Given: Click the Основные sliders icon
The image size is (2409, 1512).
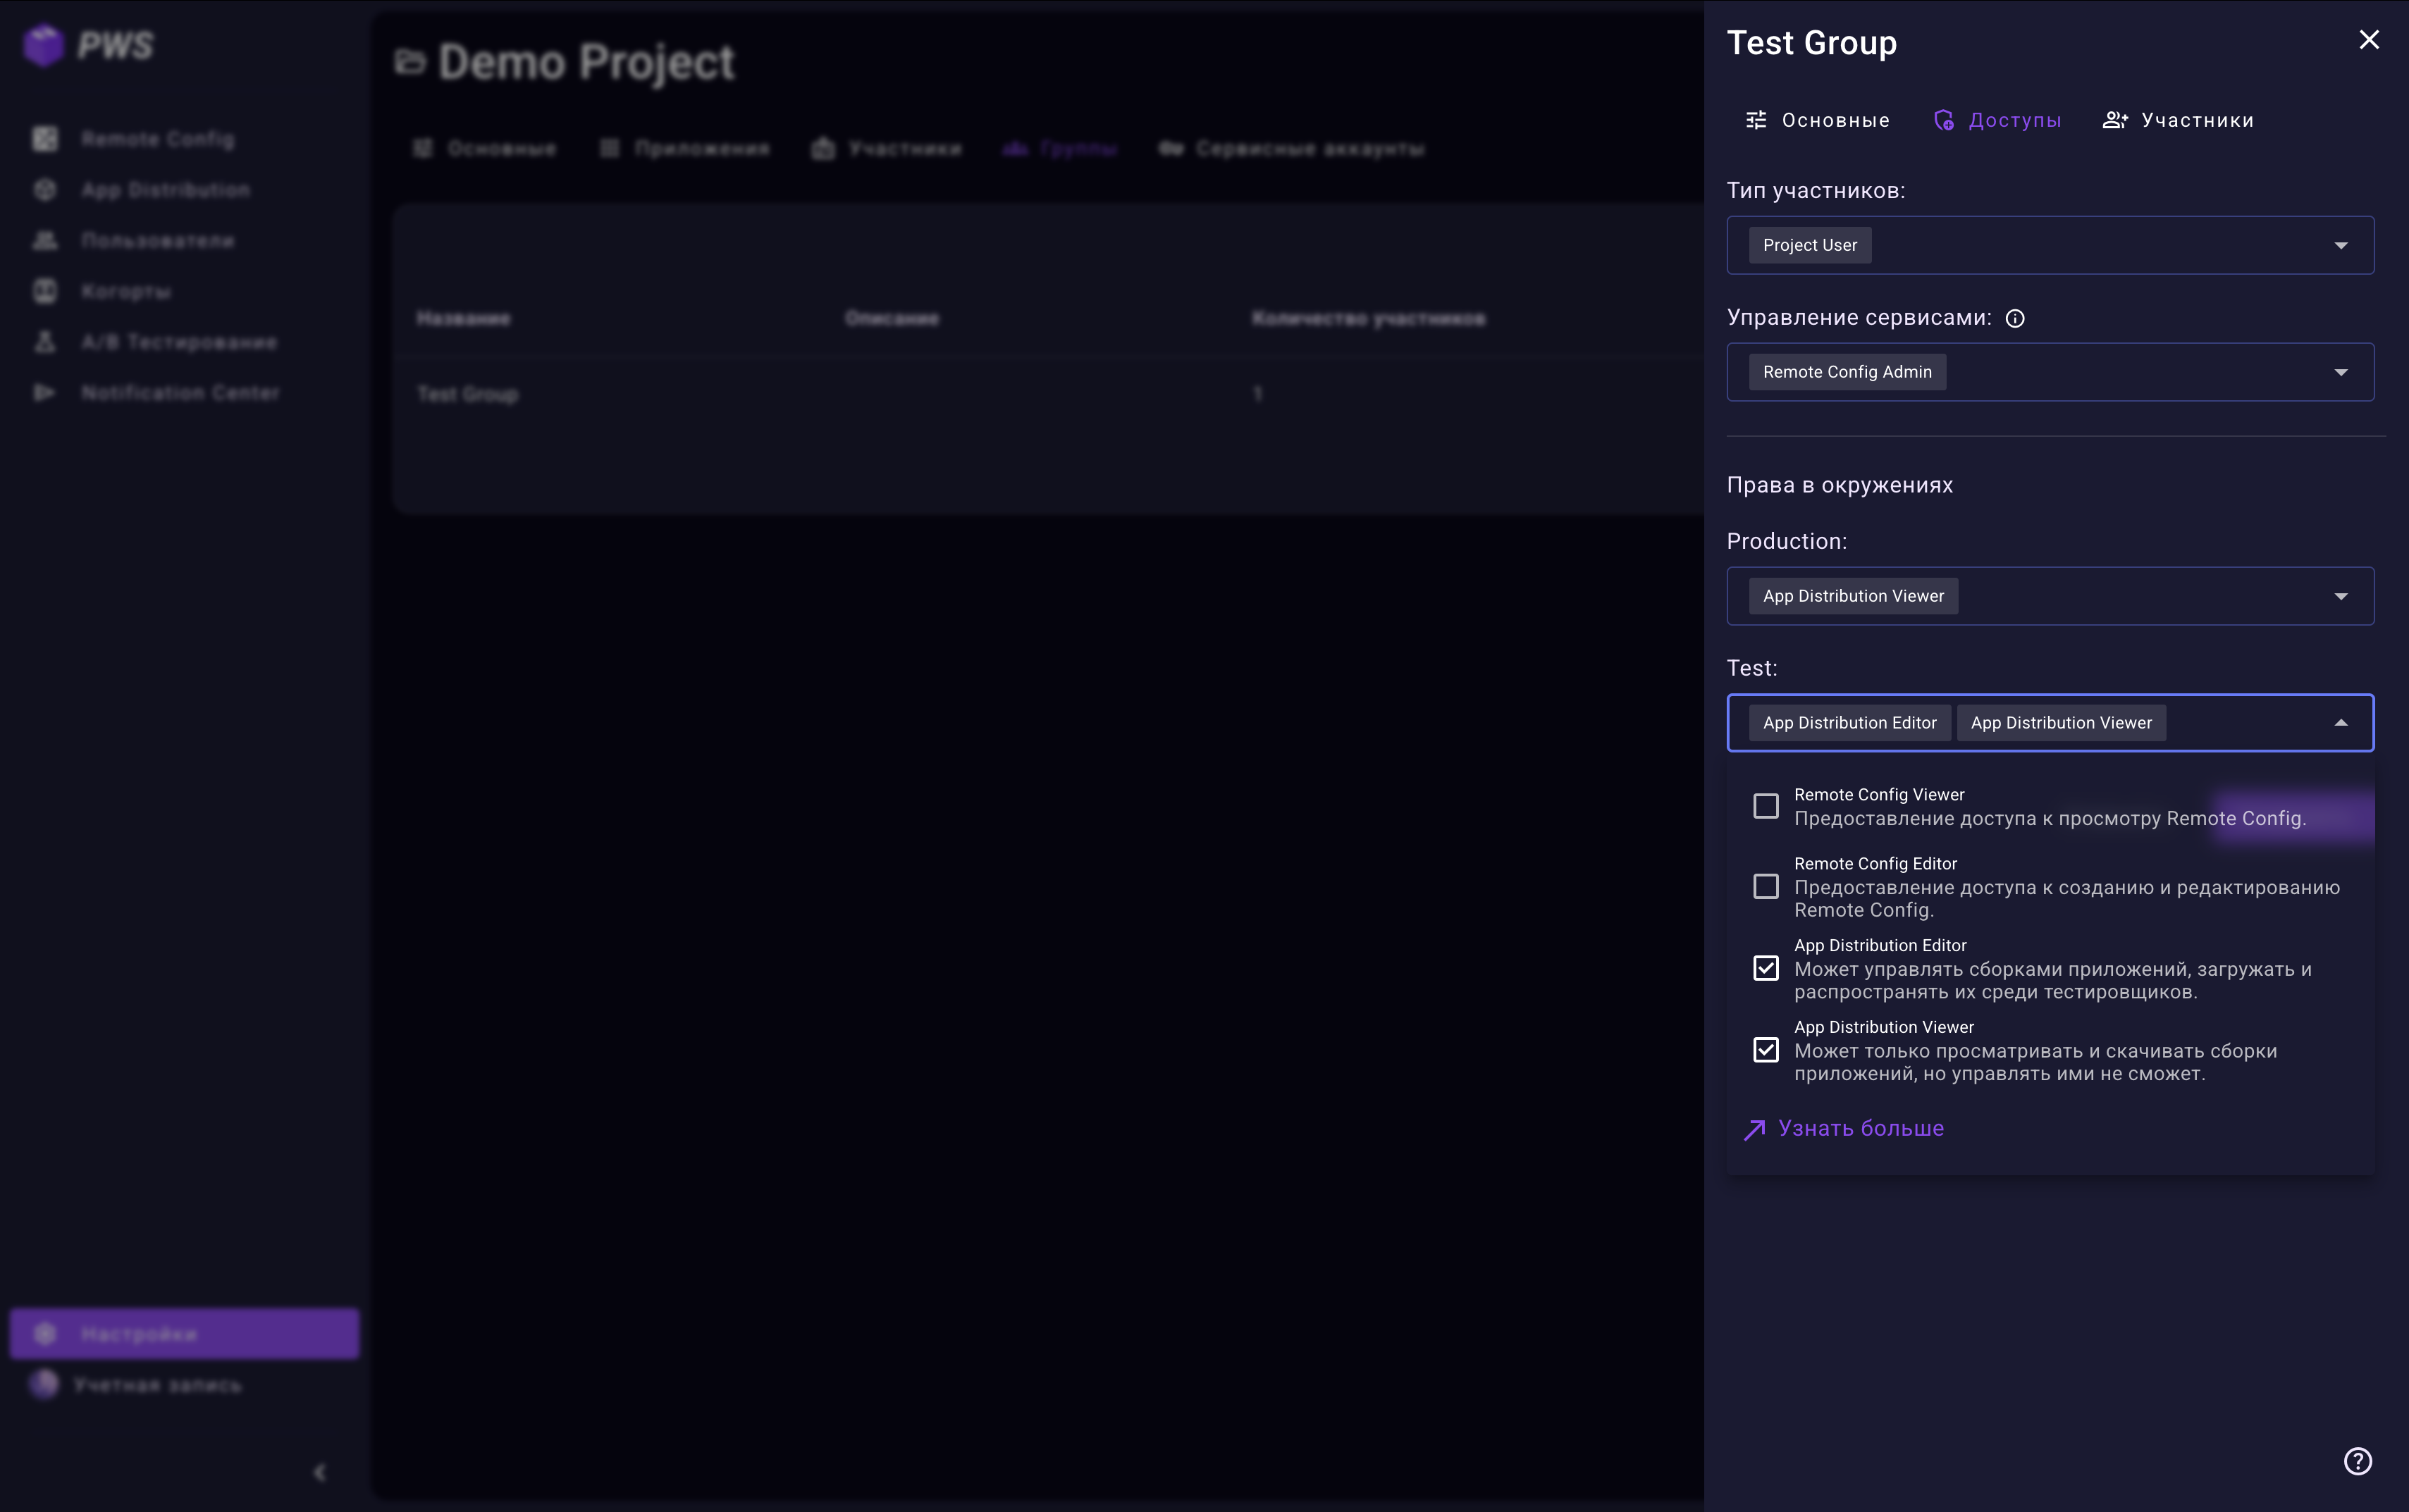Looking at the screenshot, I should 1756,120.
